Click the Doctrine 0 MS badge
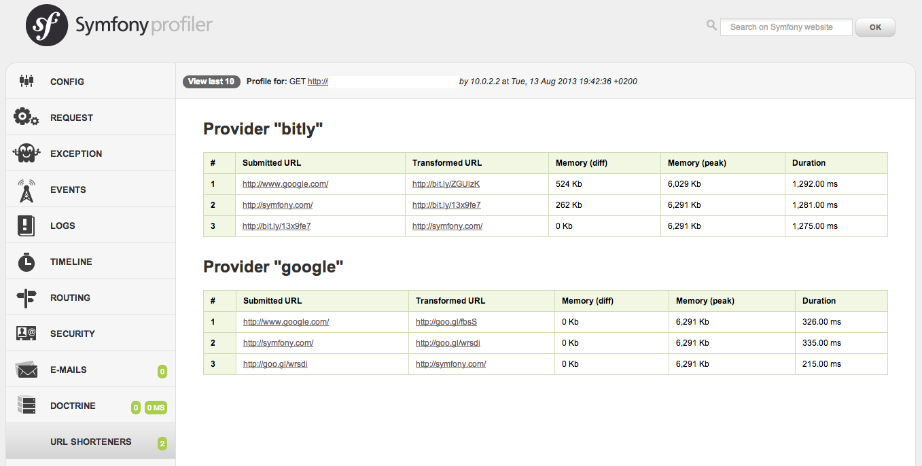Viewport: 922px width, 466px height. (x=156, y=408)
